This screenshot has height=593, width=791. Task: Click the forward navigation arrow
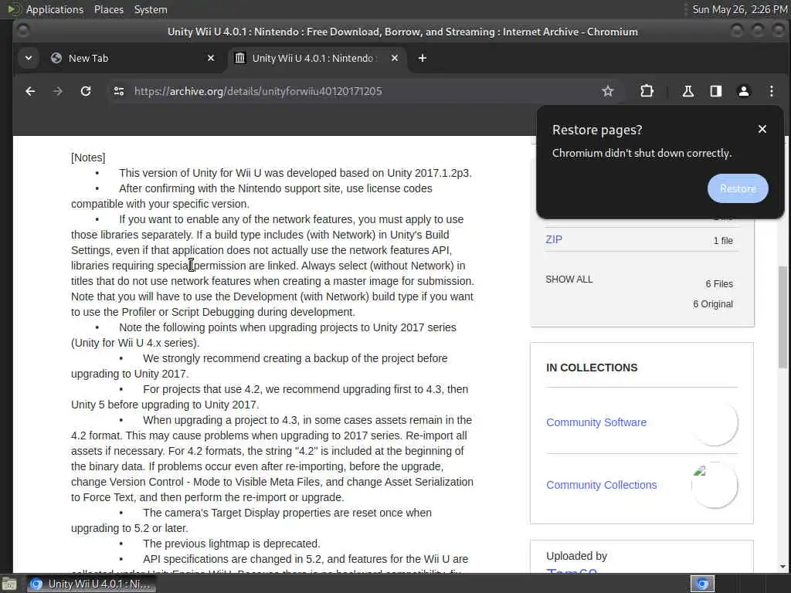tap(57, 91)
